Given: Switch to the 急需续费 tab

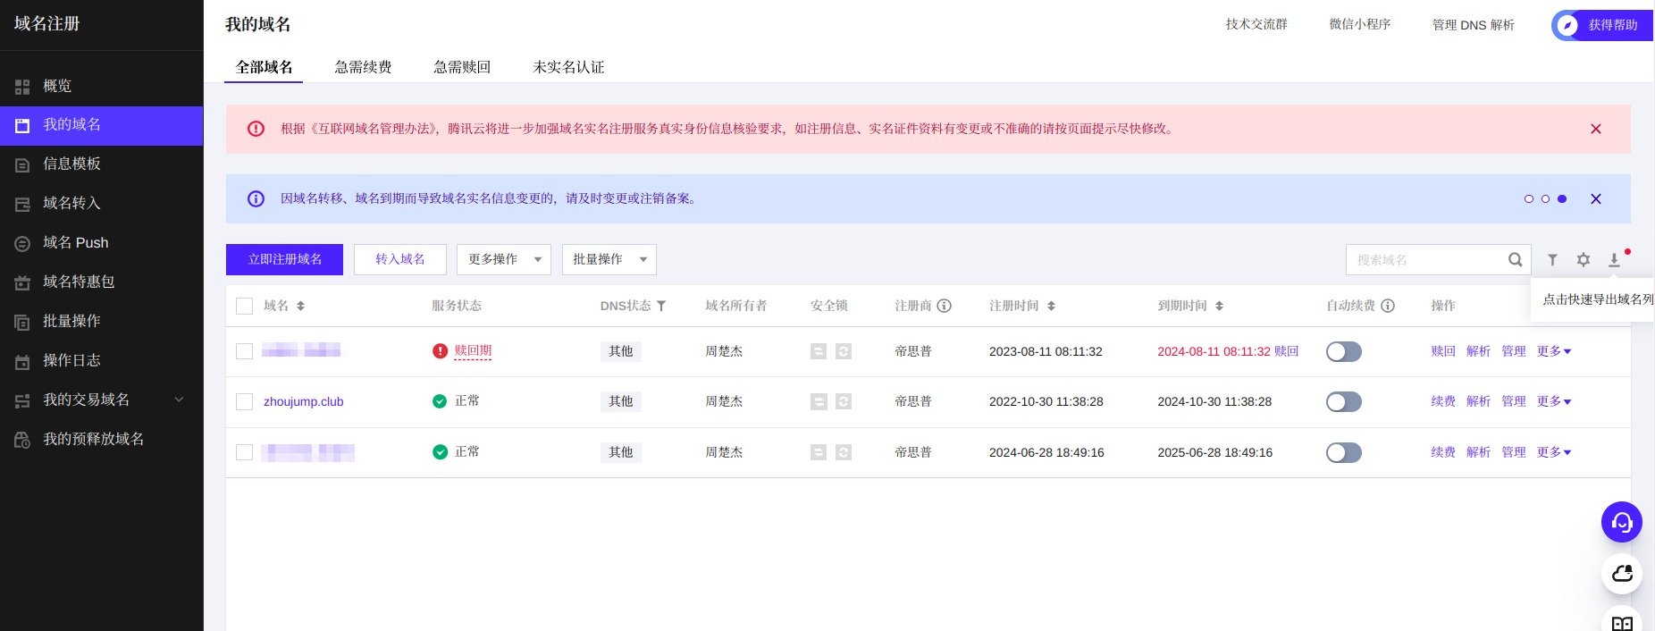Looking at the screenshot, I should (363, 67).
